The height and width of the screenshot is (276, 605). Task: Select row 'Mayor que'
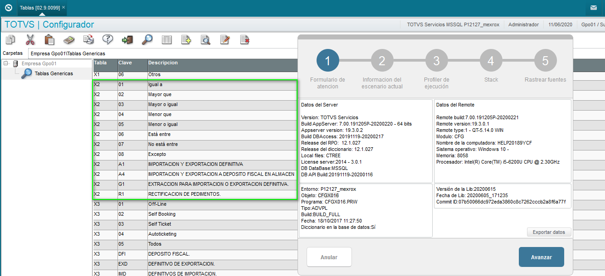(195, 94)
